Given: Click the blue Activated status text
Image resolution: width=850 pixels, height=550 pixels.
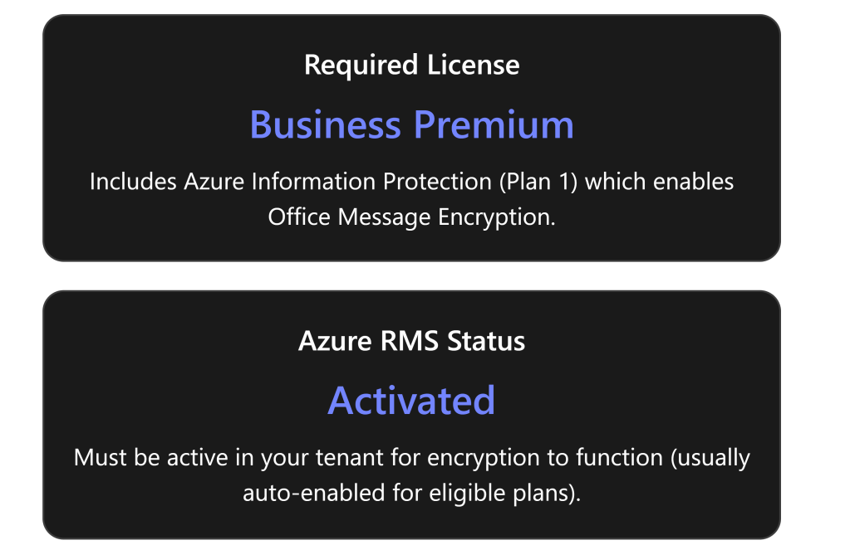Looking at the screenshot, I should click(x=411, y=400).
